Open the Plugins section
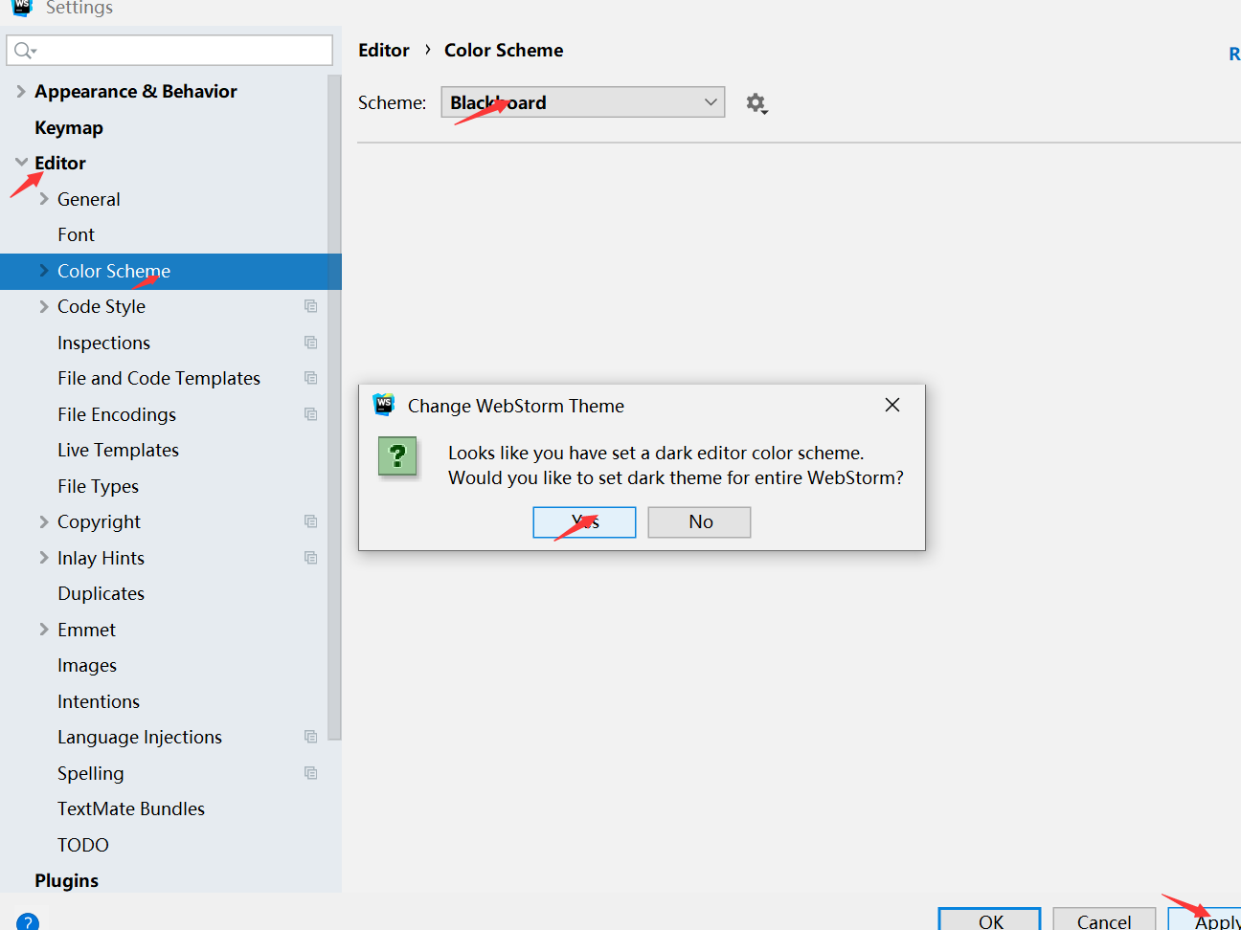 [x=66, y=880]
